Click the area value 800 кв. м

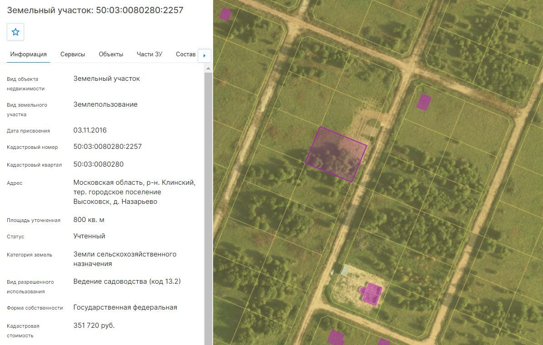(x=89, y=220)
